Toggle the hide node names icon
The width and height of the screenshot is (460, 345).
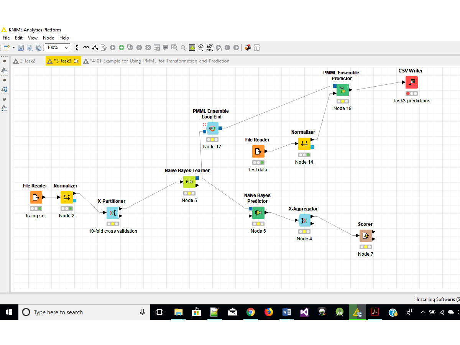click(210, 48)
